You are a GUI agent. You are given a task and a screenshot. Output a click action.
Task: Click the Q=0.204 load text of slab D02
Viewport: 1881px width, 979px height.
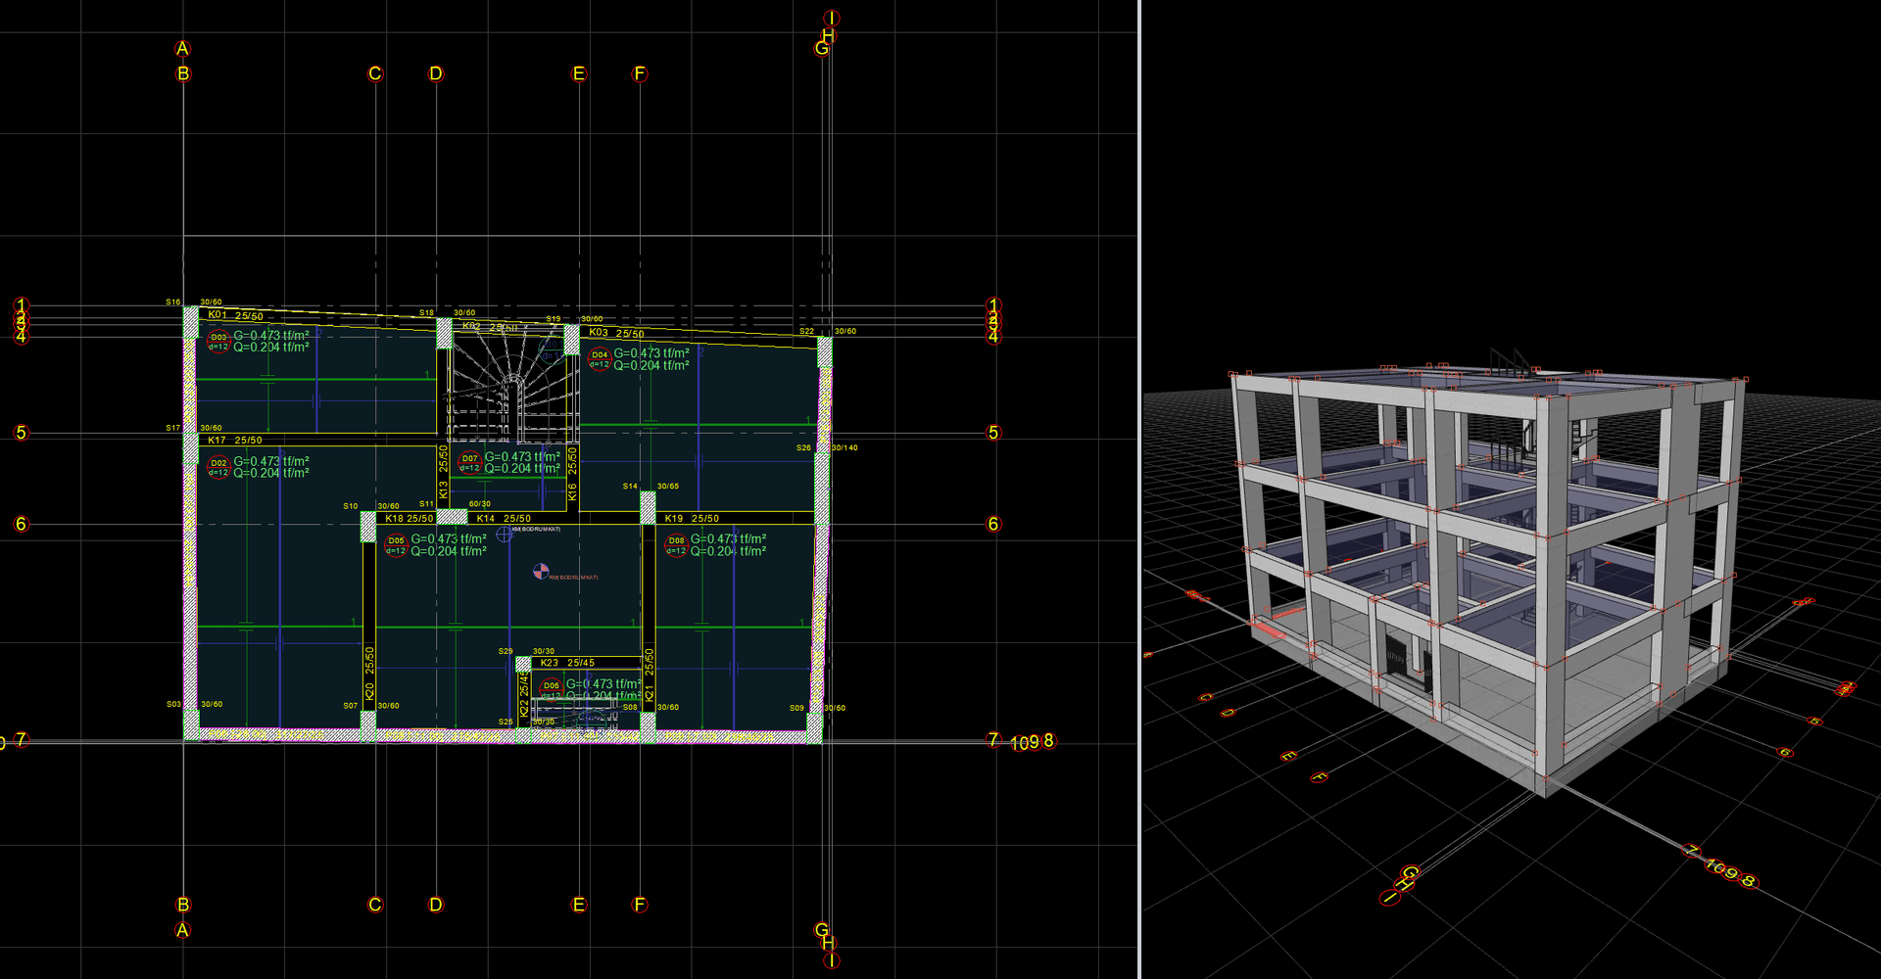tap(271, 473)
